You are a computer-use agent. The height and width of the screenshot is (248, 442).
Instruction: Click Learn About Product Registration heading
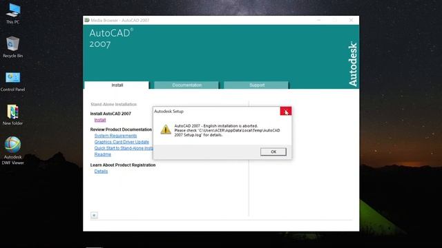click(123, 165)
